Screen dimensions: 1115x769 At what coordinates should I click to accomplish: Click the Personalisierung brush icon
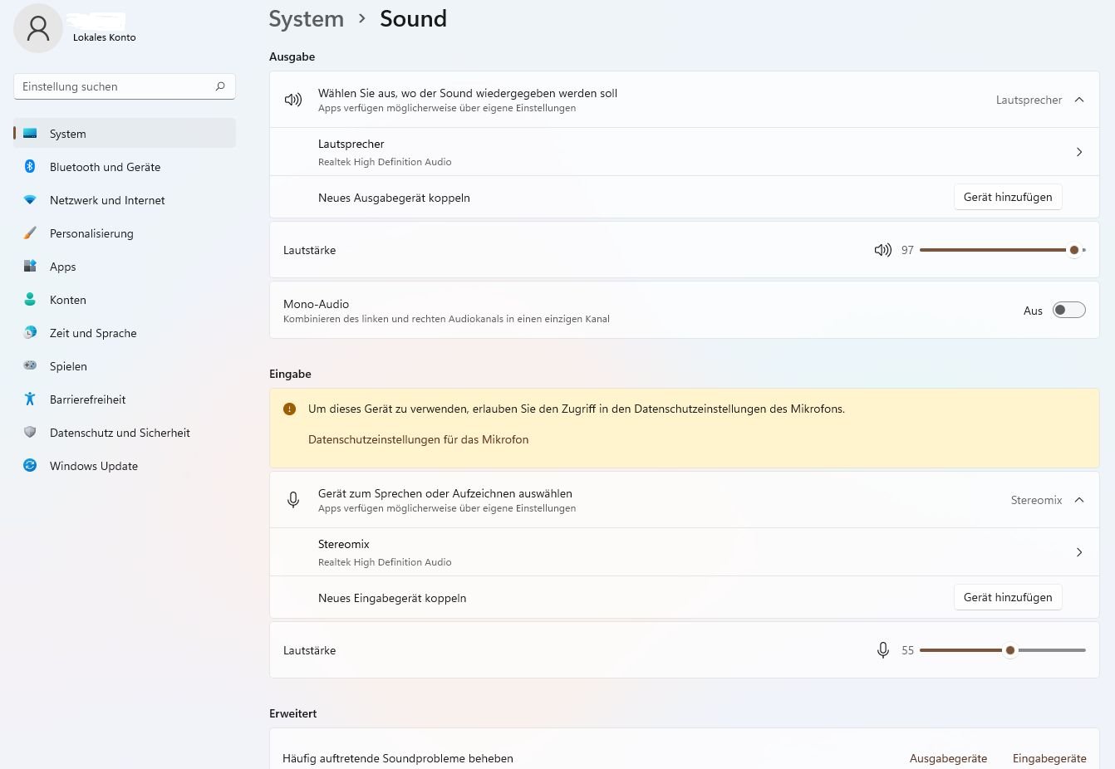click(30, 233)
